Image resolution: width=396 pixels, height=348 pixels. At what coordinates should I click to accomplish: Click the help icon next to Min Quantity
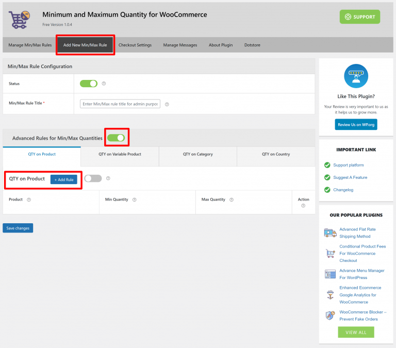(135, 200)
